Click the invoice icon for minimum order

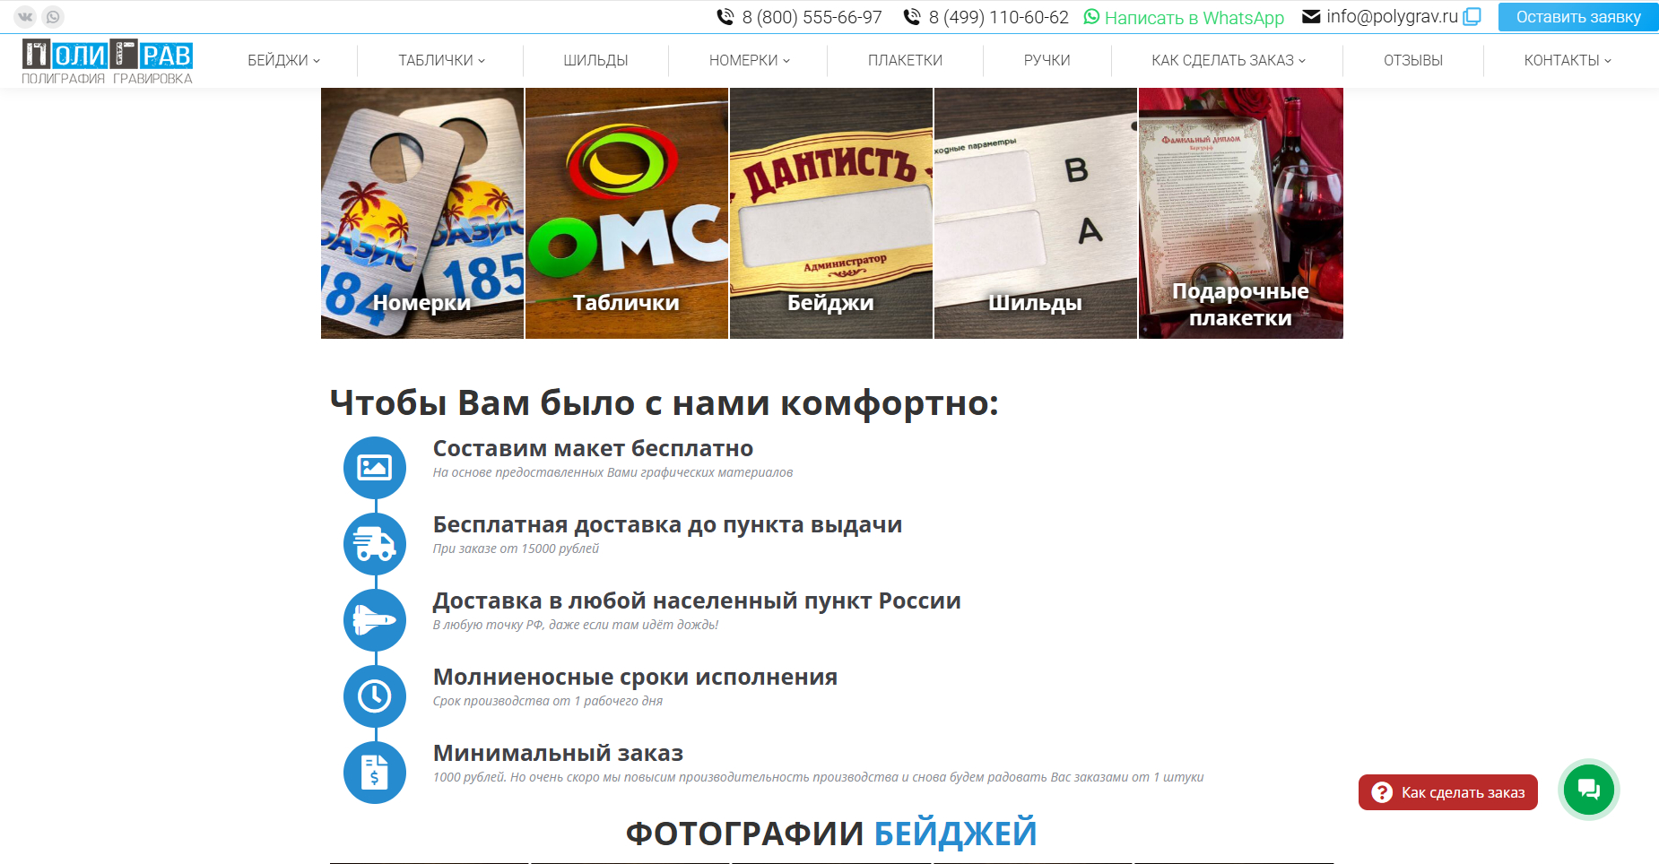375,773
